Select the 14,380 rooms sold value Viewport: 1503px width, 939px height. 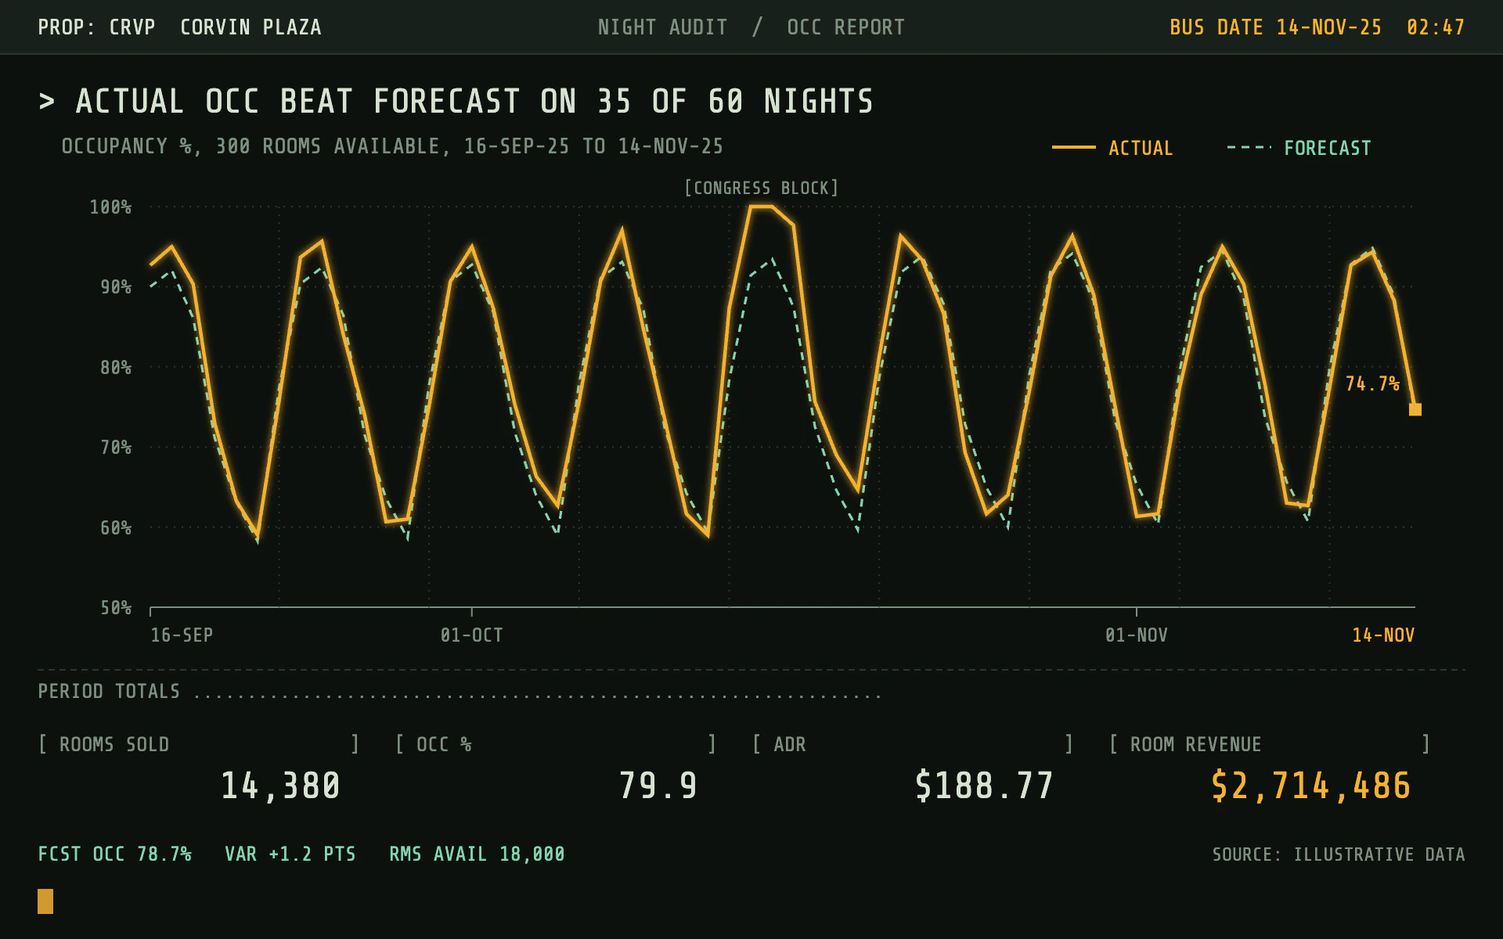[x=280, y=786]
